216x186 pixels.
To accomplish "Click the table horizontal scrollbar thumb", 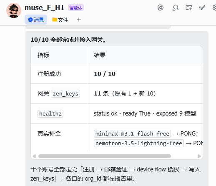I will click(105, 156).
